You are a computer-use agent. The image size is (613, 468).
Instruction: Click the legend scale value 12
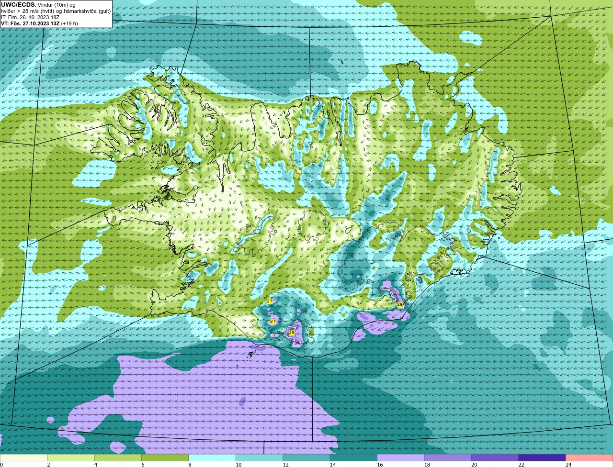coord(285,465)
